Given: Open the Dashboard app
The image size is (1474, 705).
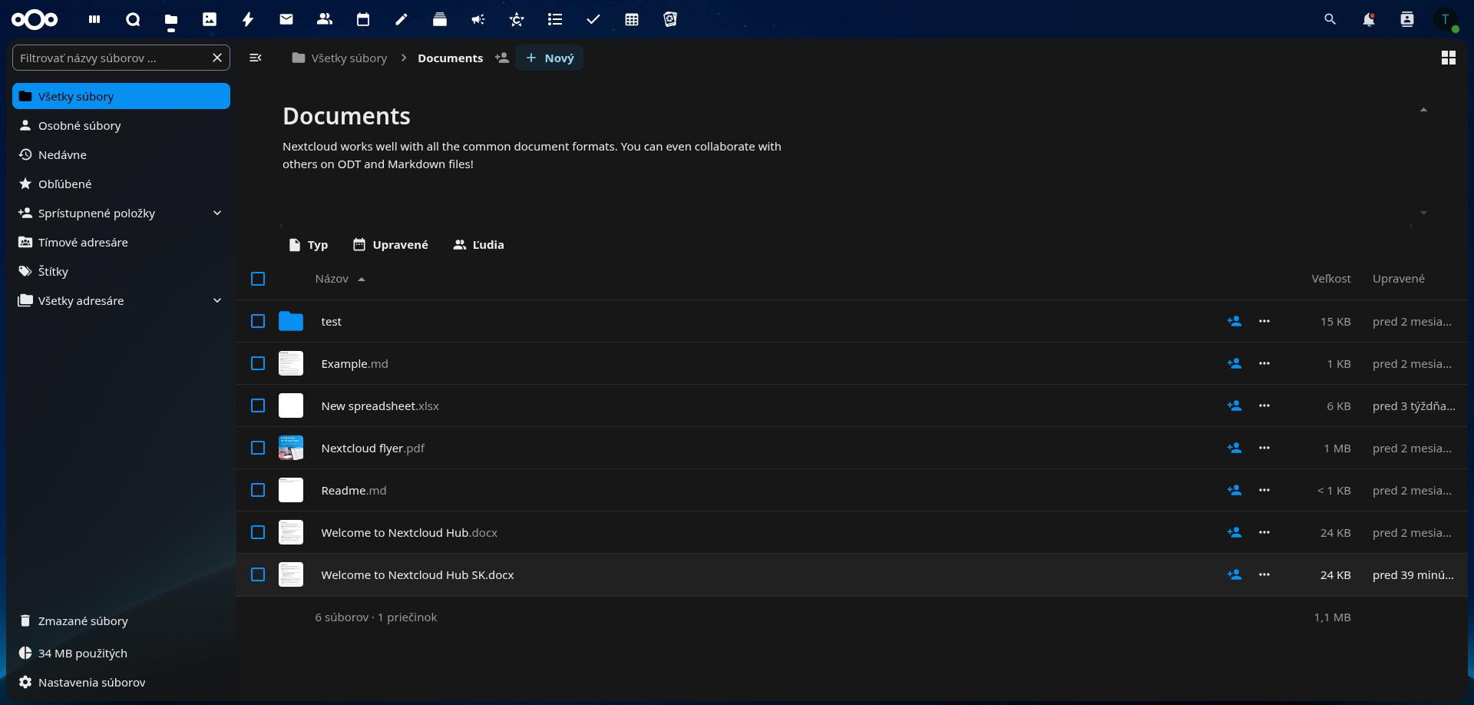Looking at the screenshot, I should click(94, 19).
